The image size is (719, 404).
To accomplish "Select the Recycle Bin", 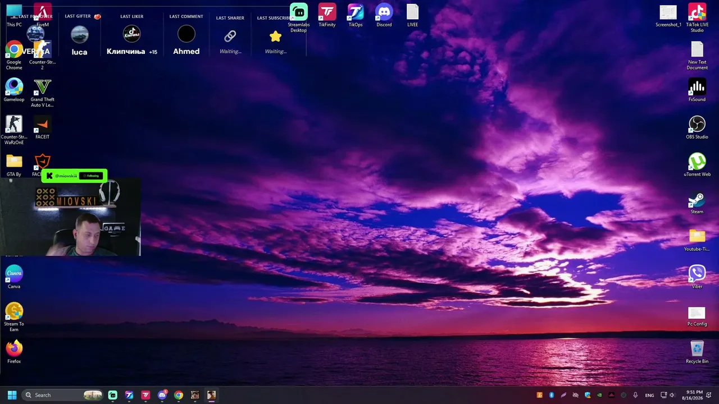I will [x=697, y=352].
